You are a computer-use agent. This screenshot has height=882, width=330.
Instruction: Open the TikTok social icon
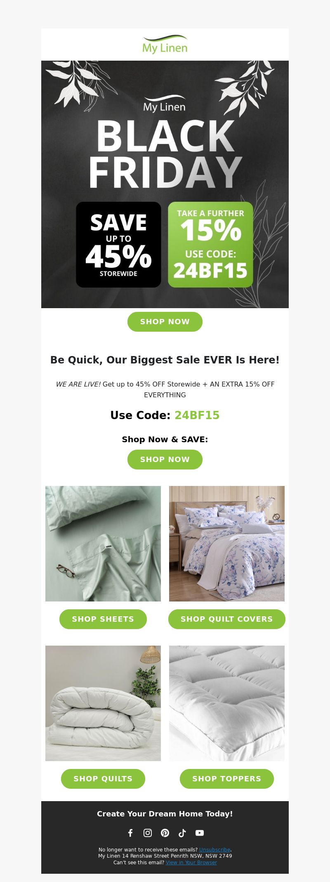(x=182, y=833)
